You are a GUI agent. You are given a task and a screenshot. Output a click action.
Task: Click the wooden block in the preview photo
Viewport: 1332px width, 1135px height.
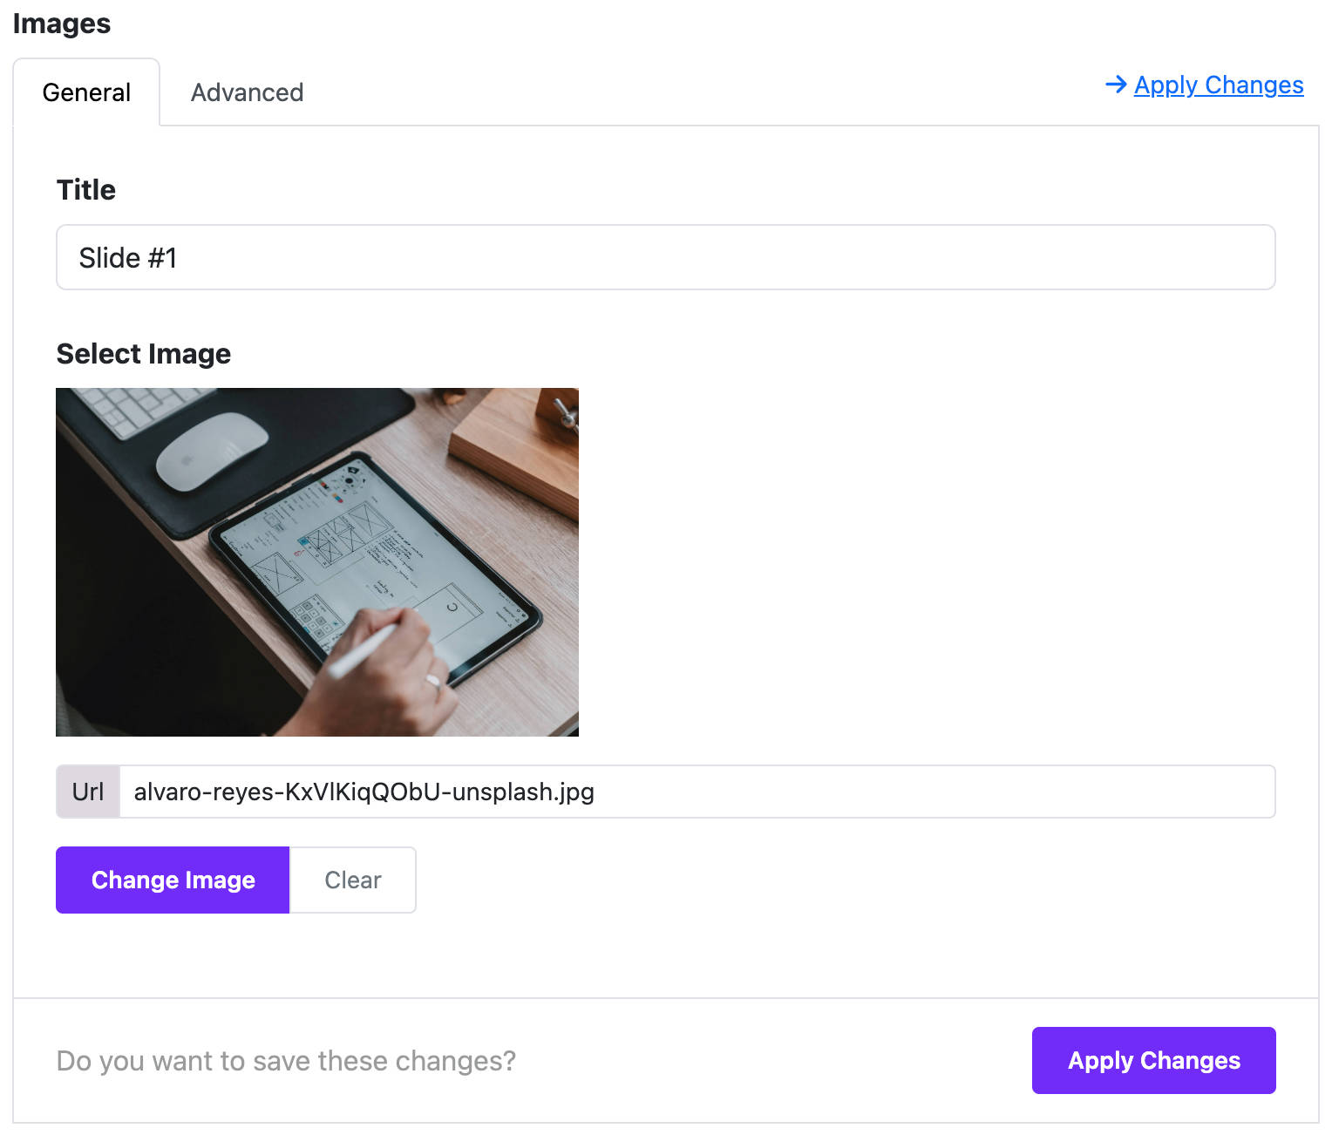pos(514,449)
